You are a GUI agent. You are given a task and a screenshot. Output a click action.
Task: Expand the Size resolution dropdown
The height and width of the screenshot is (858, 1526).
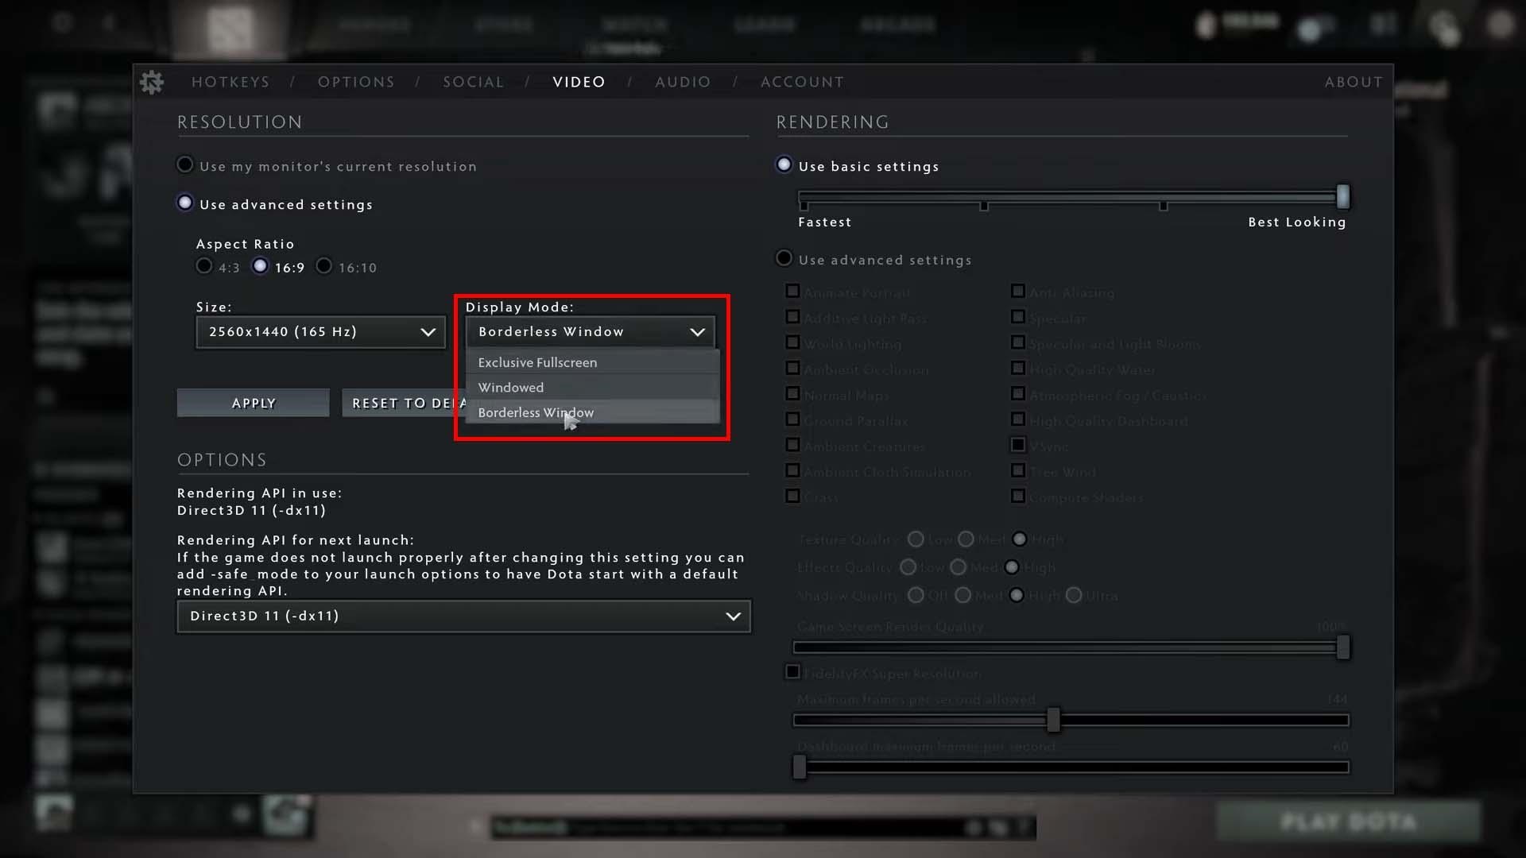[x=425, y=331]
